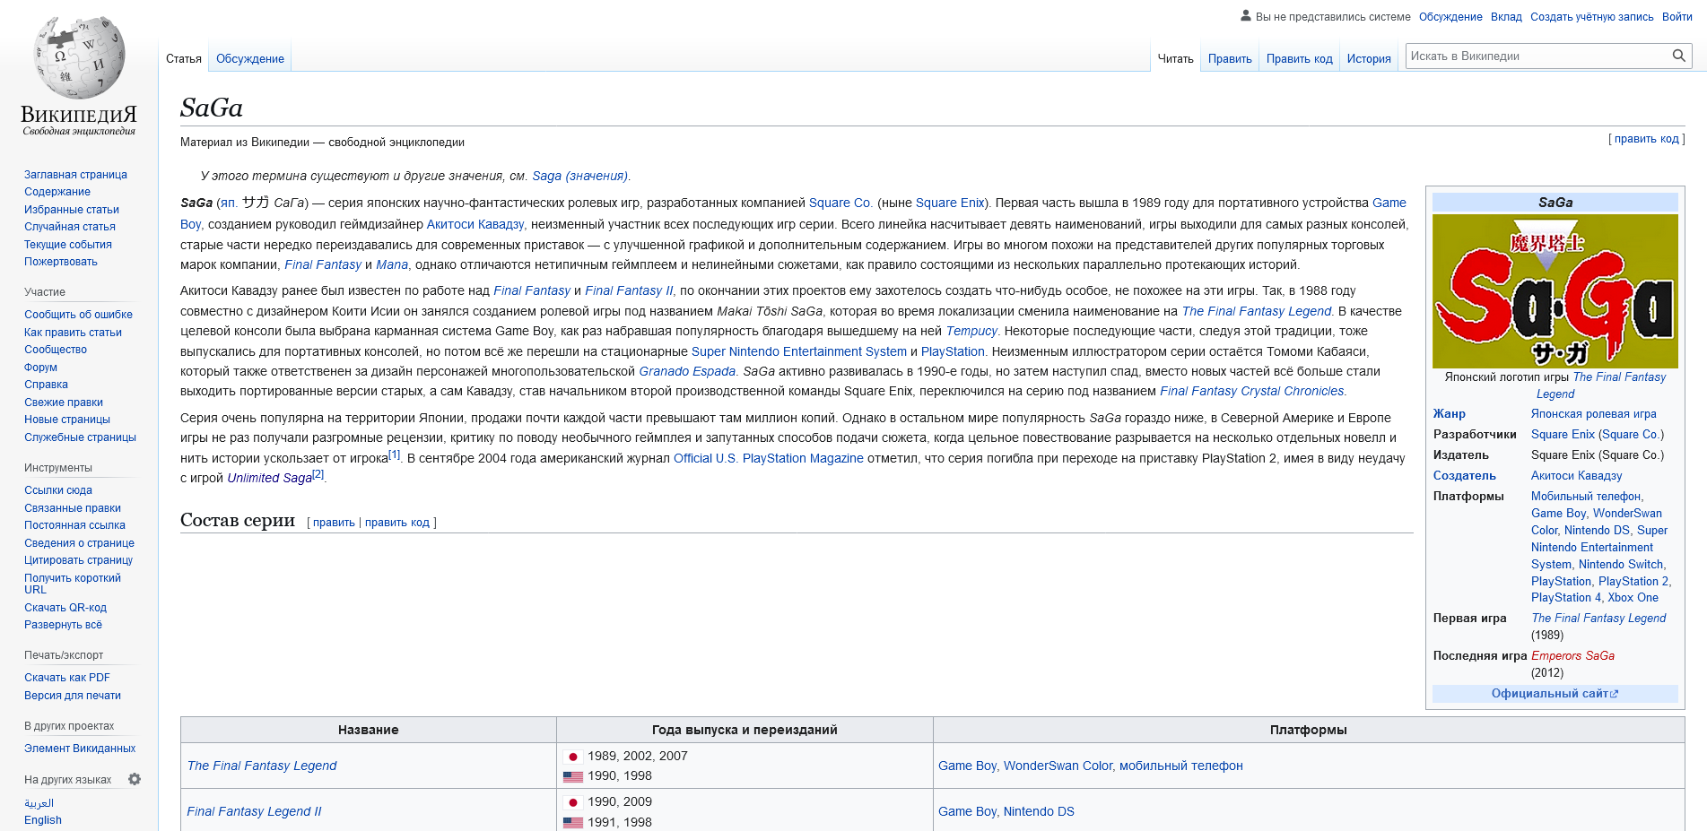Open Случайная статья link

[70, 227]
